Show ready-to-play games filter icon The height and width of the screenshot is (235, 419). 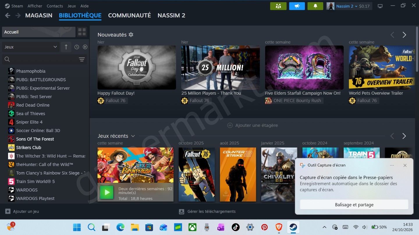[x=85, y=47]
